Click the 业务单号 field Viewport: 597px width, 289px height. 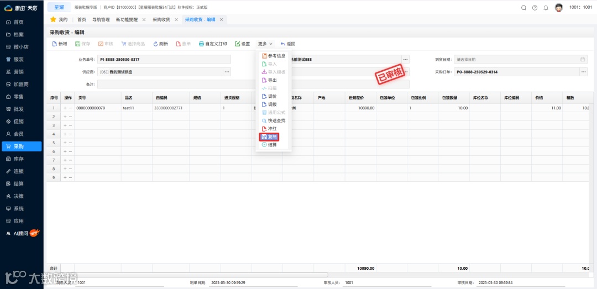[x=164, y=59]
